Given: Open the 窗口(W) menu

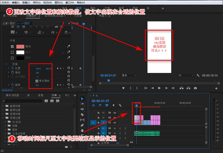Looking at the screenshot, I should pos(70,3).
